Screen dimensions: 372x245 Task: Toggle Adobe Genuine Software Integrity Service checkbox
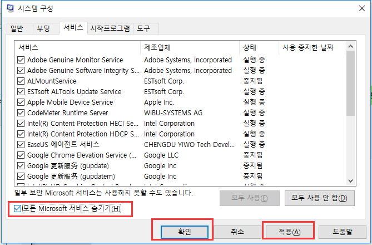point(21,71)
